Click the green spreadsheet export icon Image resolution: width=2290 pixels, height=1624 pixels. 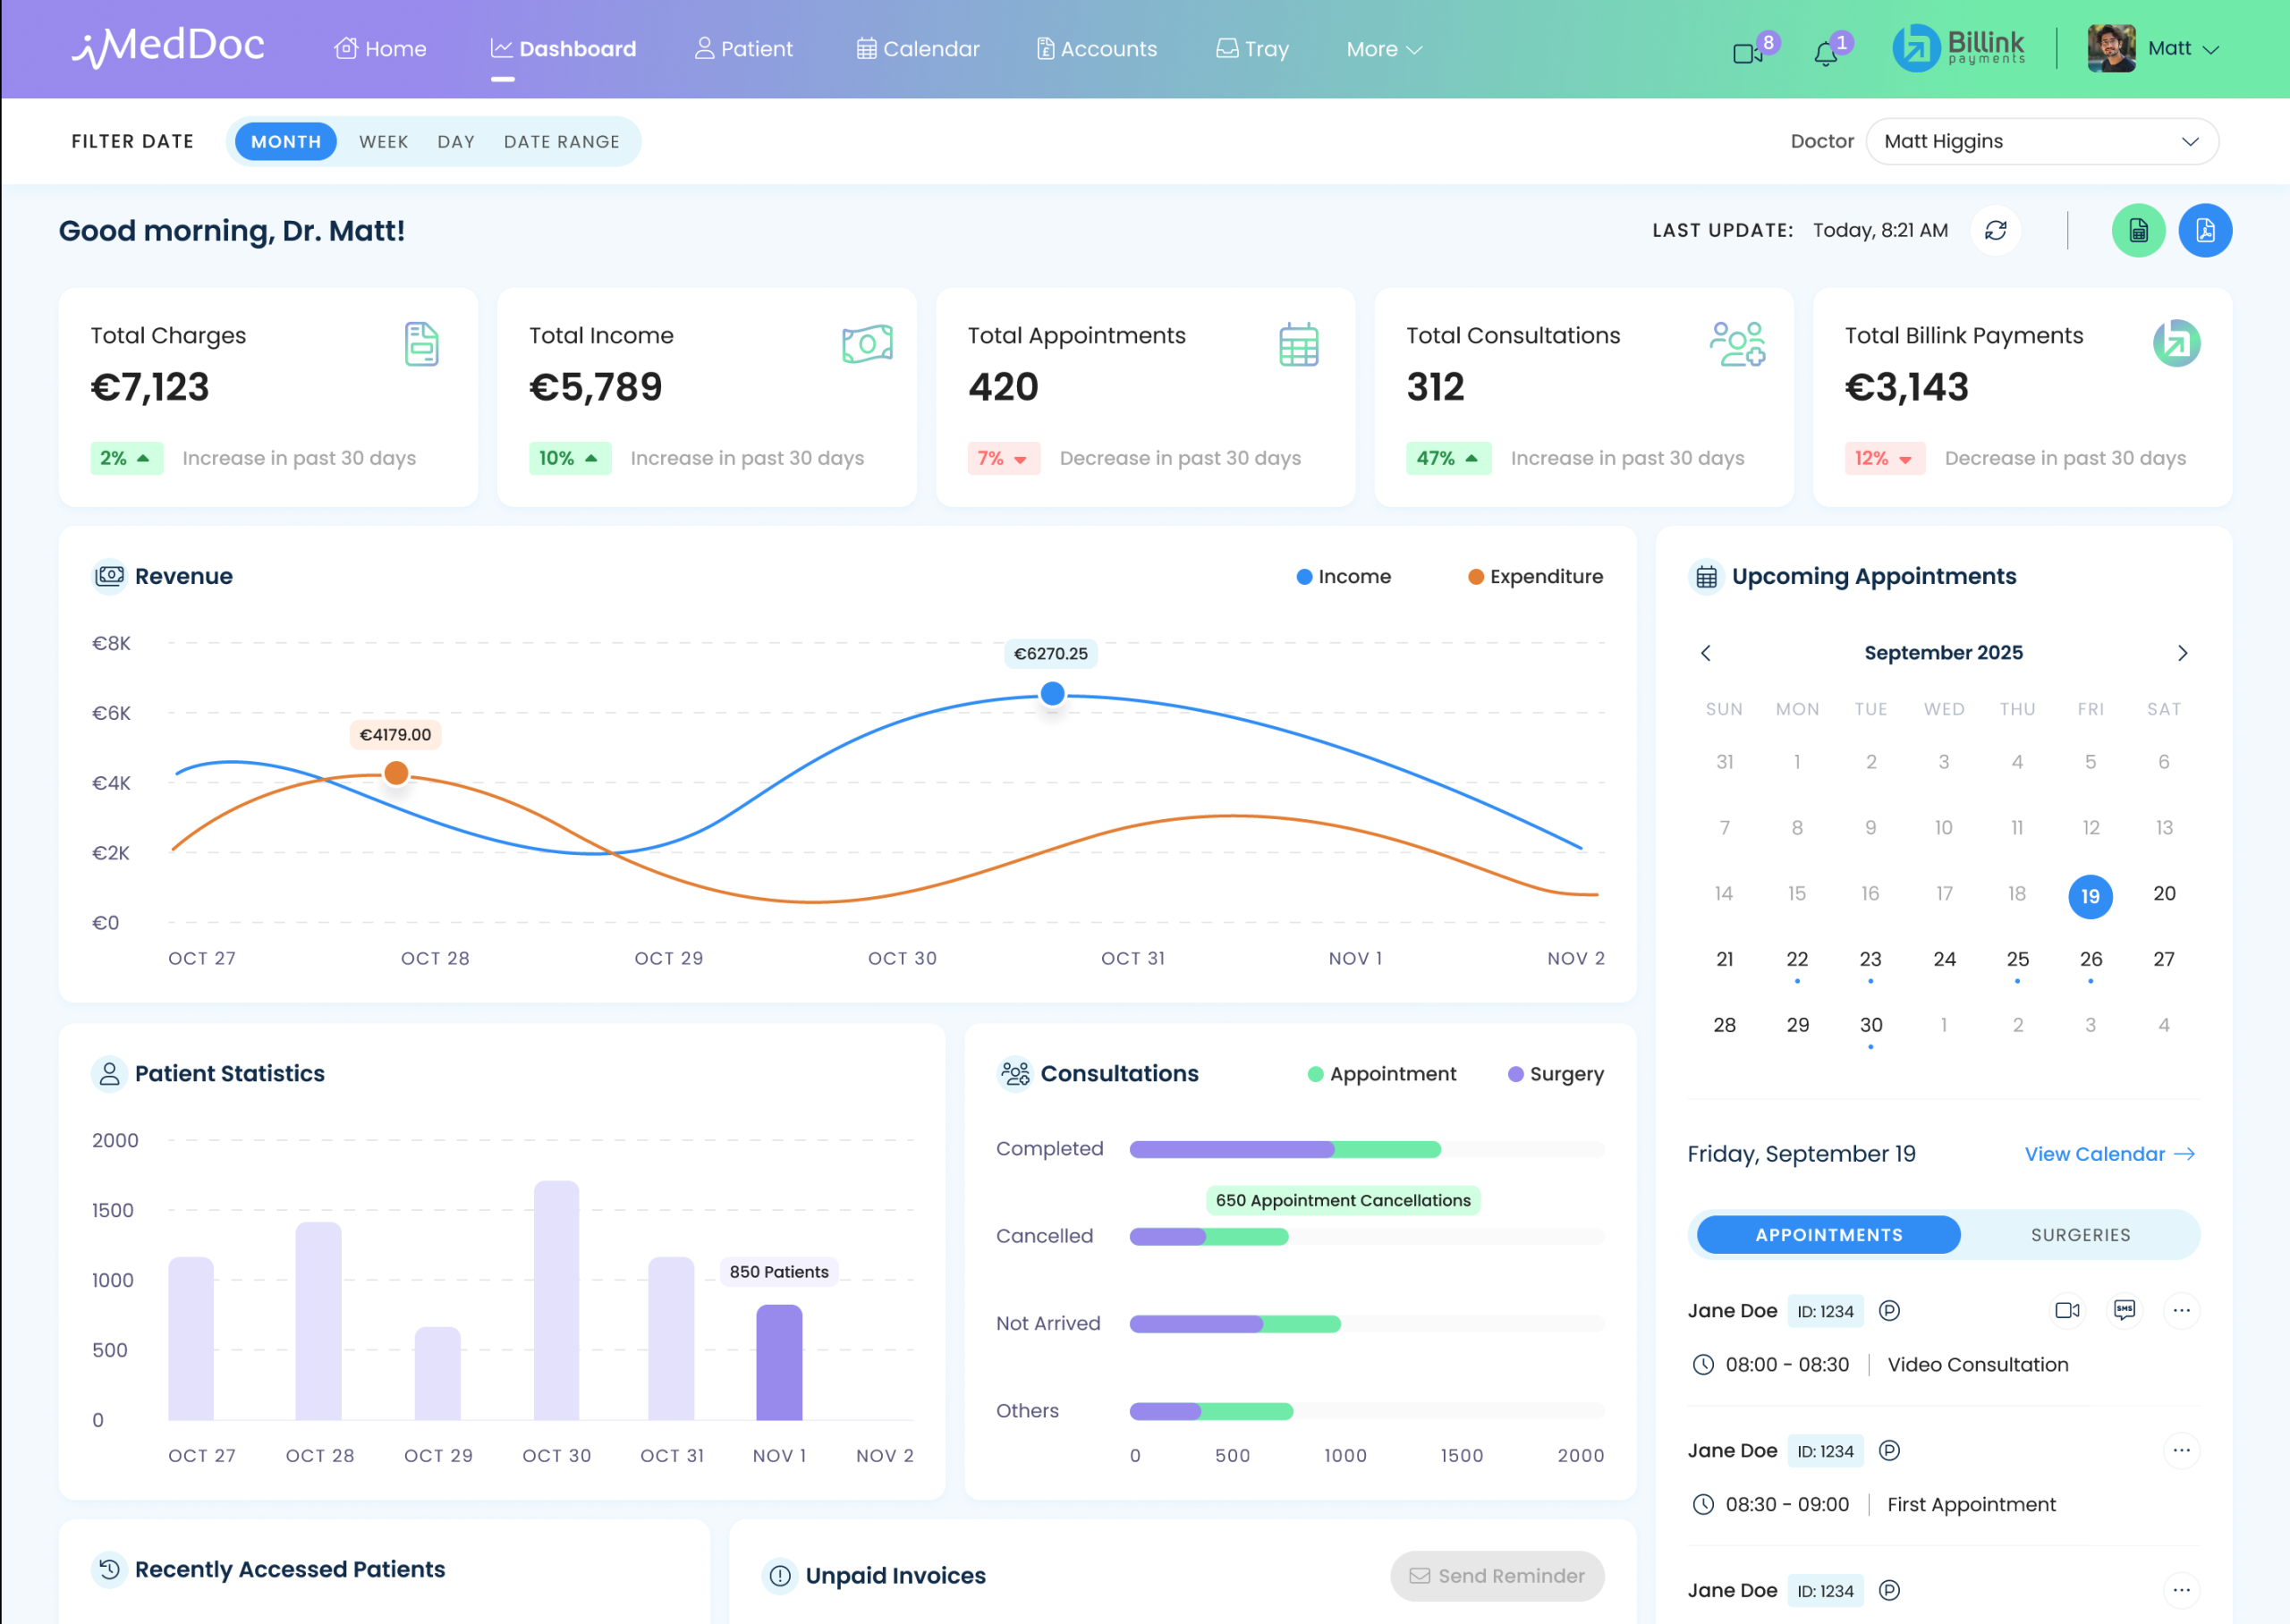tap(2138, 231)
